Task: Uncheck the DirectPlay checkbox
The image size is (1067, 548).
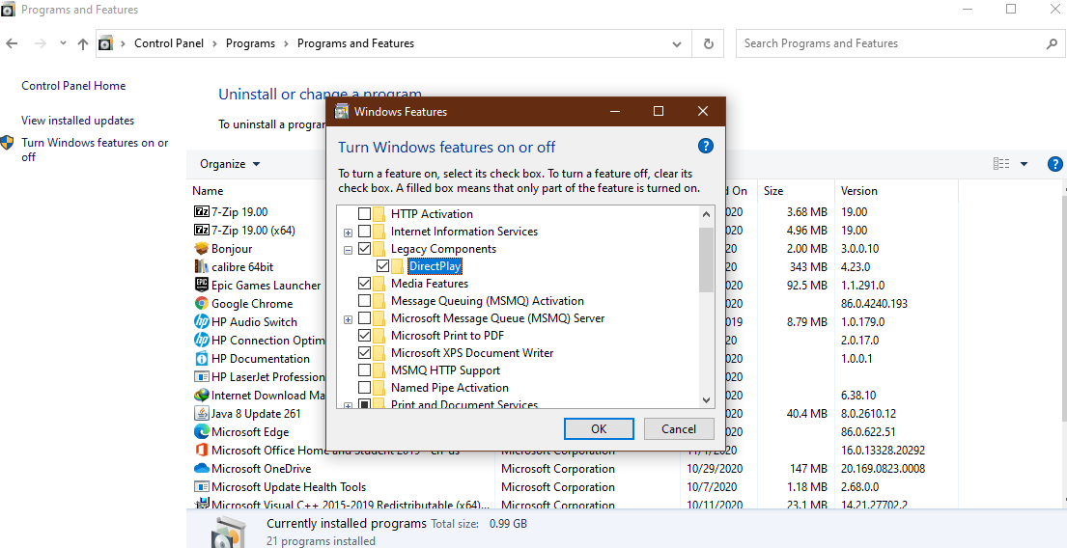Action: (x=382, y=266)
